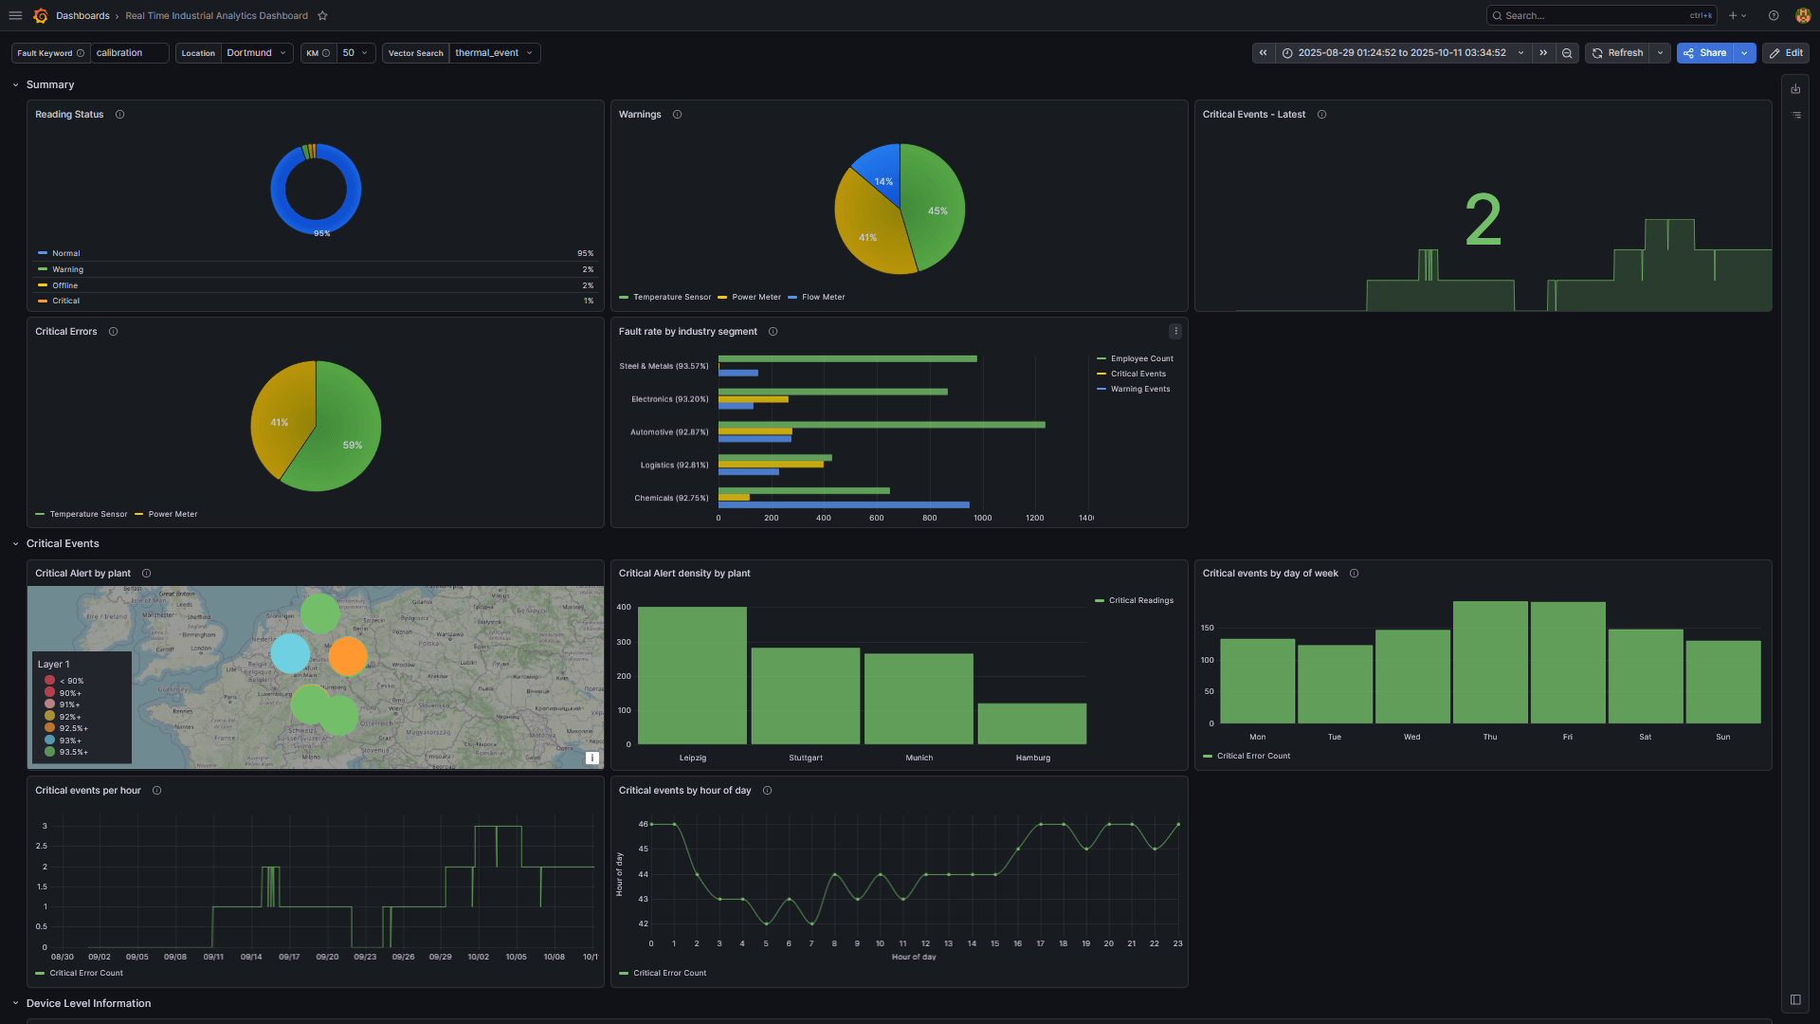Show Critical events by day of week info
Viewport: 1820px width, 1024px height.
pos(1354,574)
